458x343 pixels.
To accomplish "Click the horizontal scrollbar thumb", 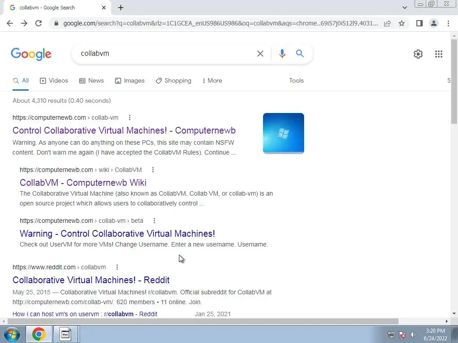I will click(x=203, y=322).
